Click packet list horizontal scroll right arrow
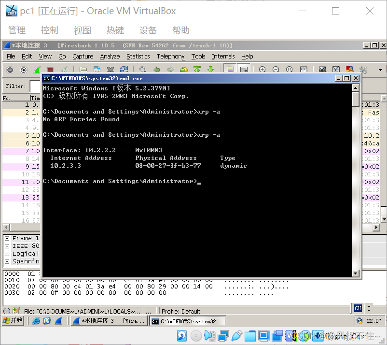Viewport: 387px width, 345px height. tap(376, 227)
